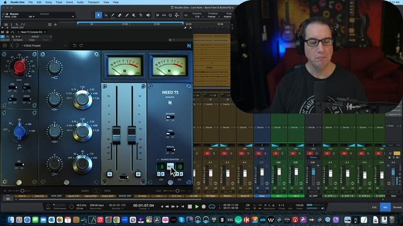Screen dimensions: 403x226
Task: Open Finder in the Dock
Action: point(11,220)
